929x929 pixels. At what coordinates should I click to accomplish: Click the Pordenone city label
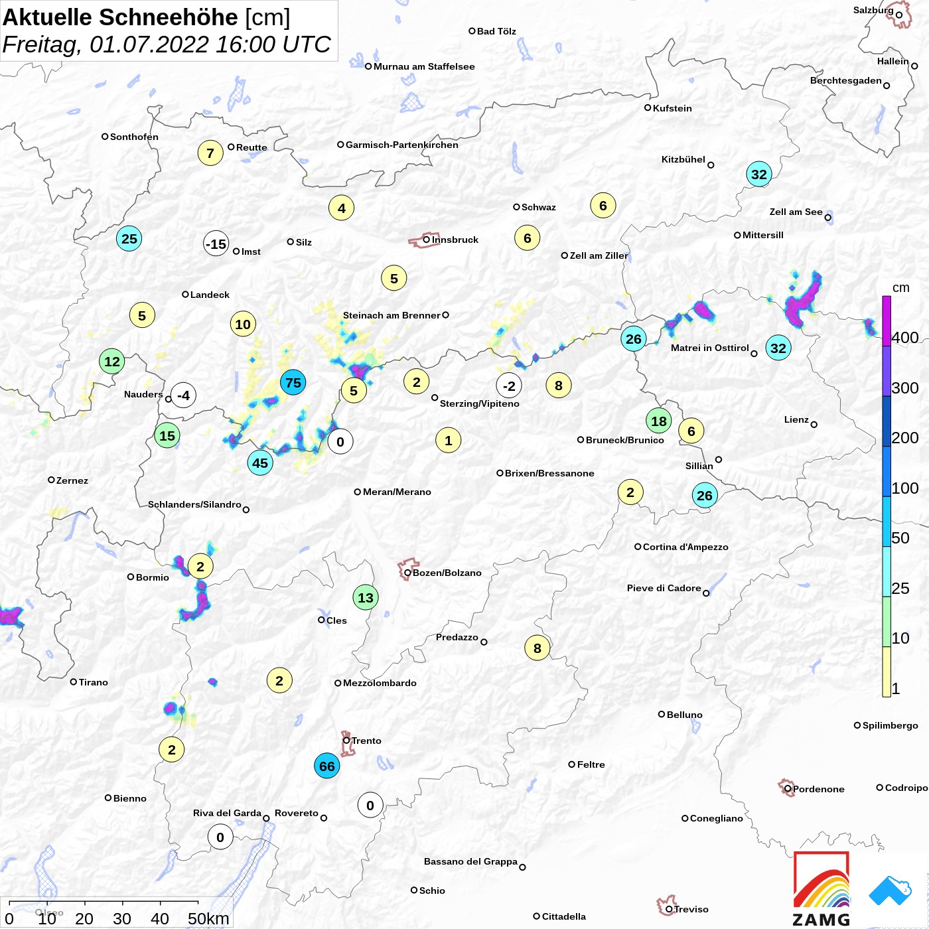818,789
